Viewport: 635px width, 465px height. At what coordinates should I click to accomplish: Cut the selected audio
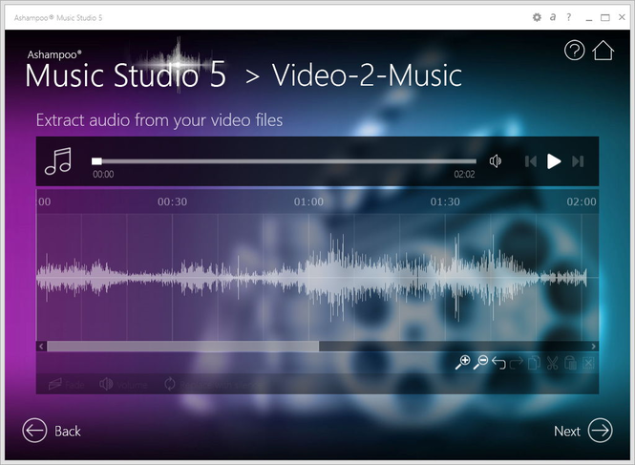coord(552,363)
